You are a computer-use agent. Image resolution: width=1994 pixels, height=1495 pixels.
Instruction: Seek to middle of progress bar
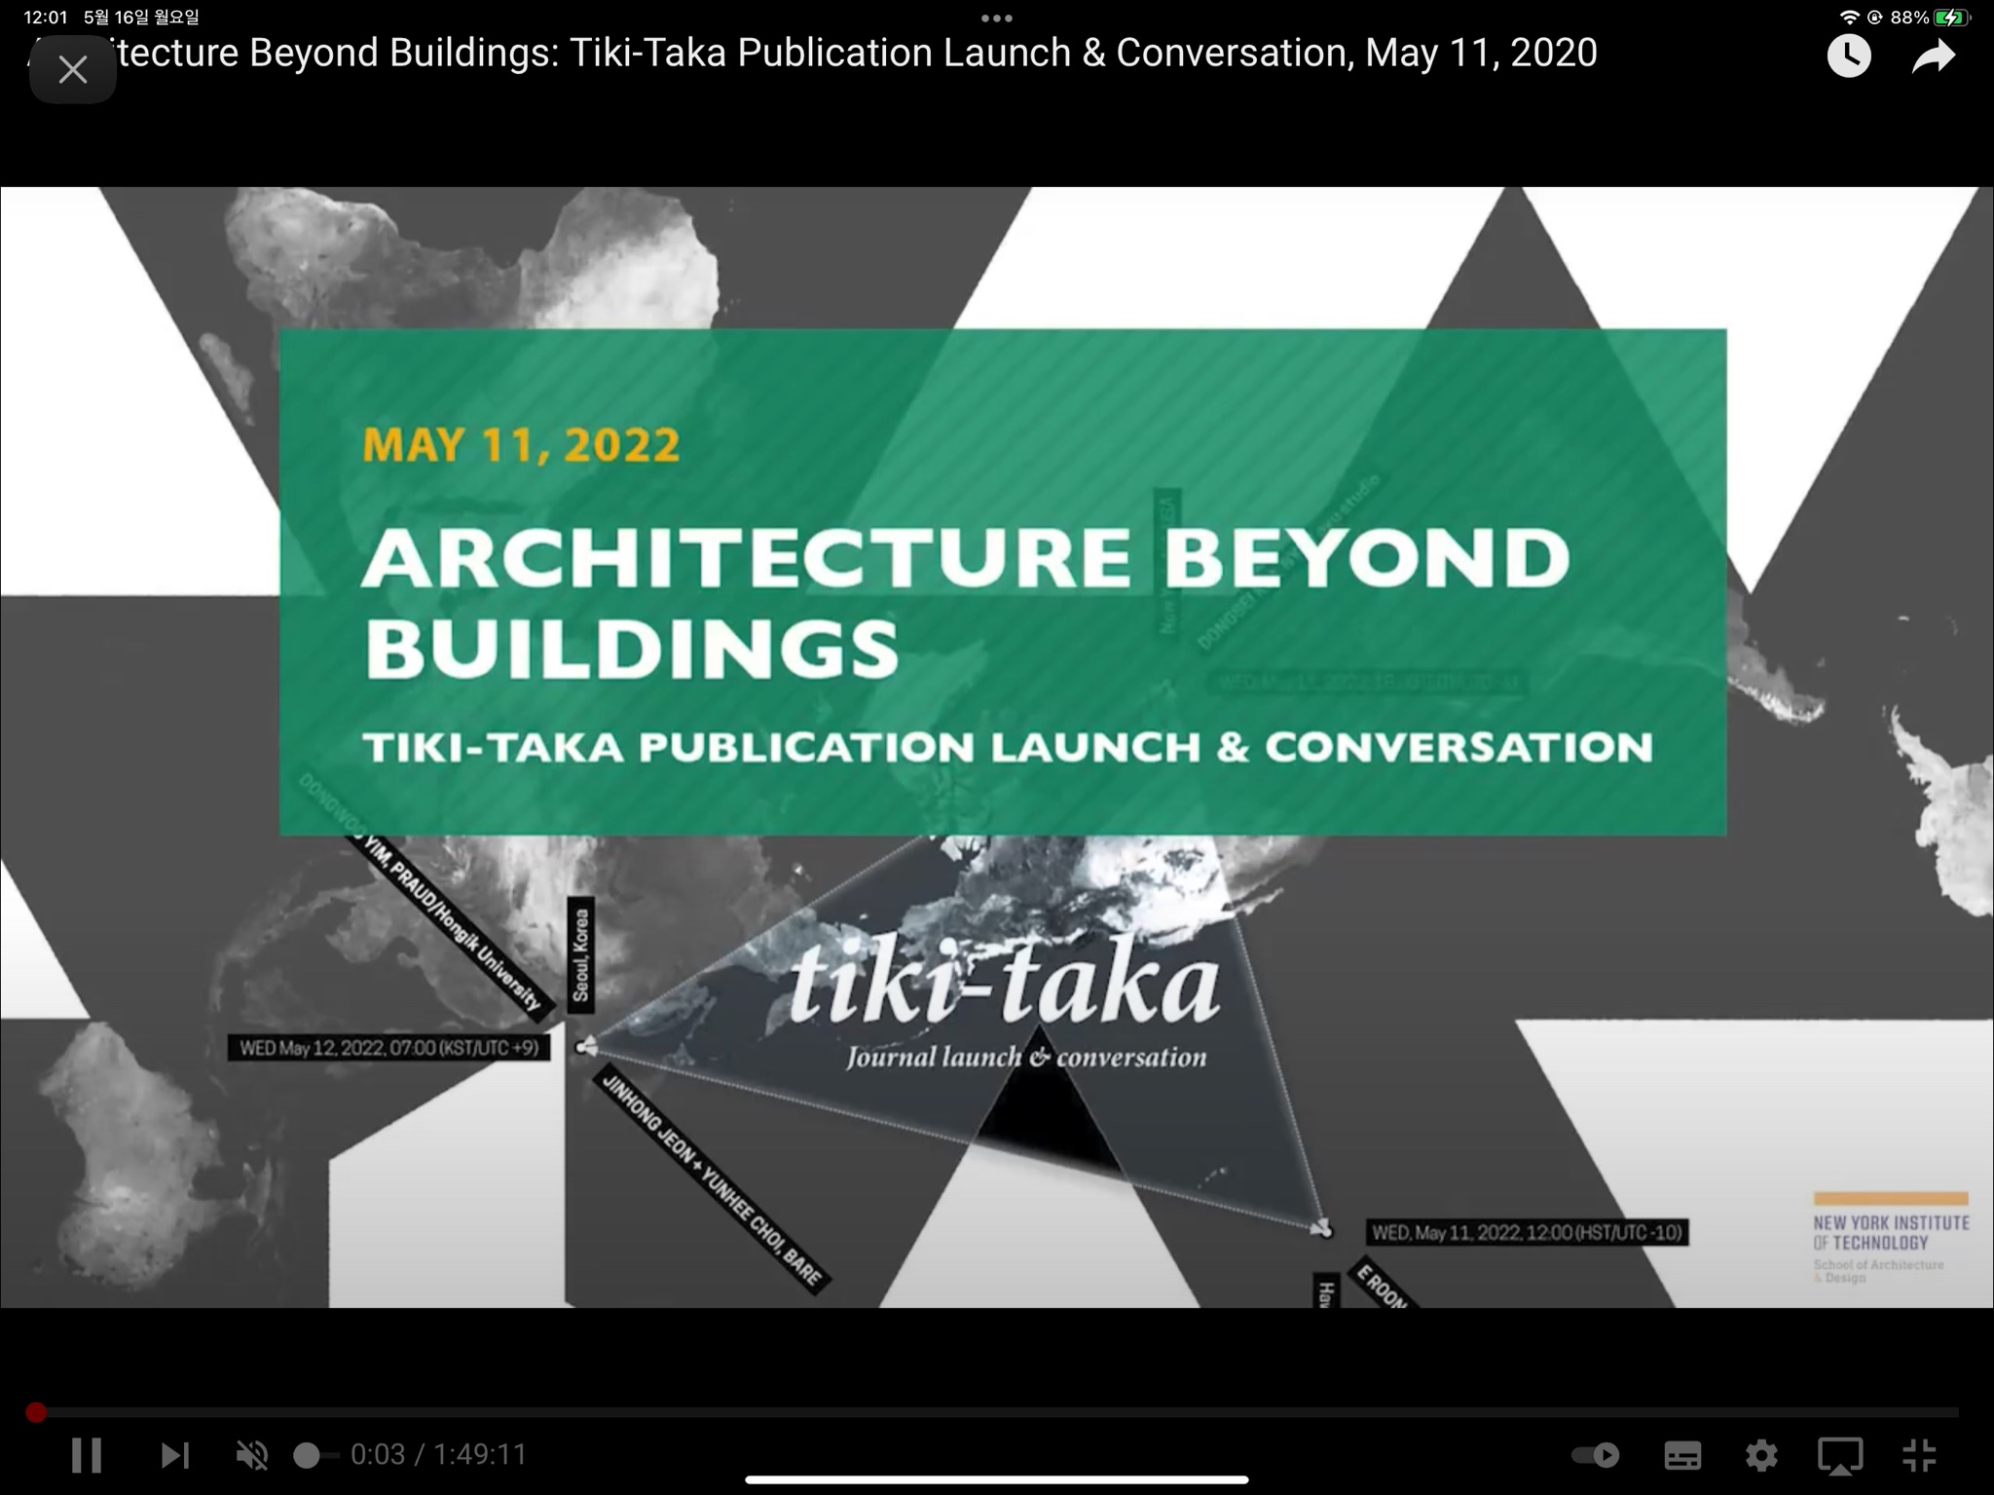pos(997,1411)
